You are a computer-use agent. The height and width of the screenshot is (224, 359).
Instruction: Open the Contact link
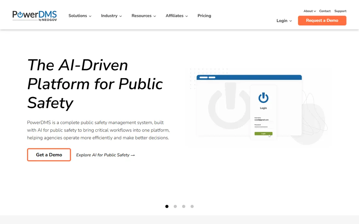point(325,11)
